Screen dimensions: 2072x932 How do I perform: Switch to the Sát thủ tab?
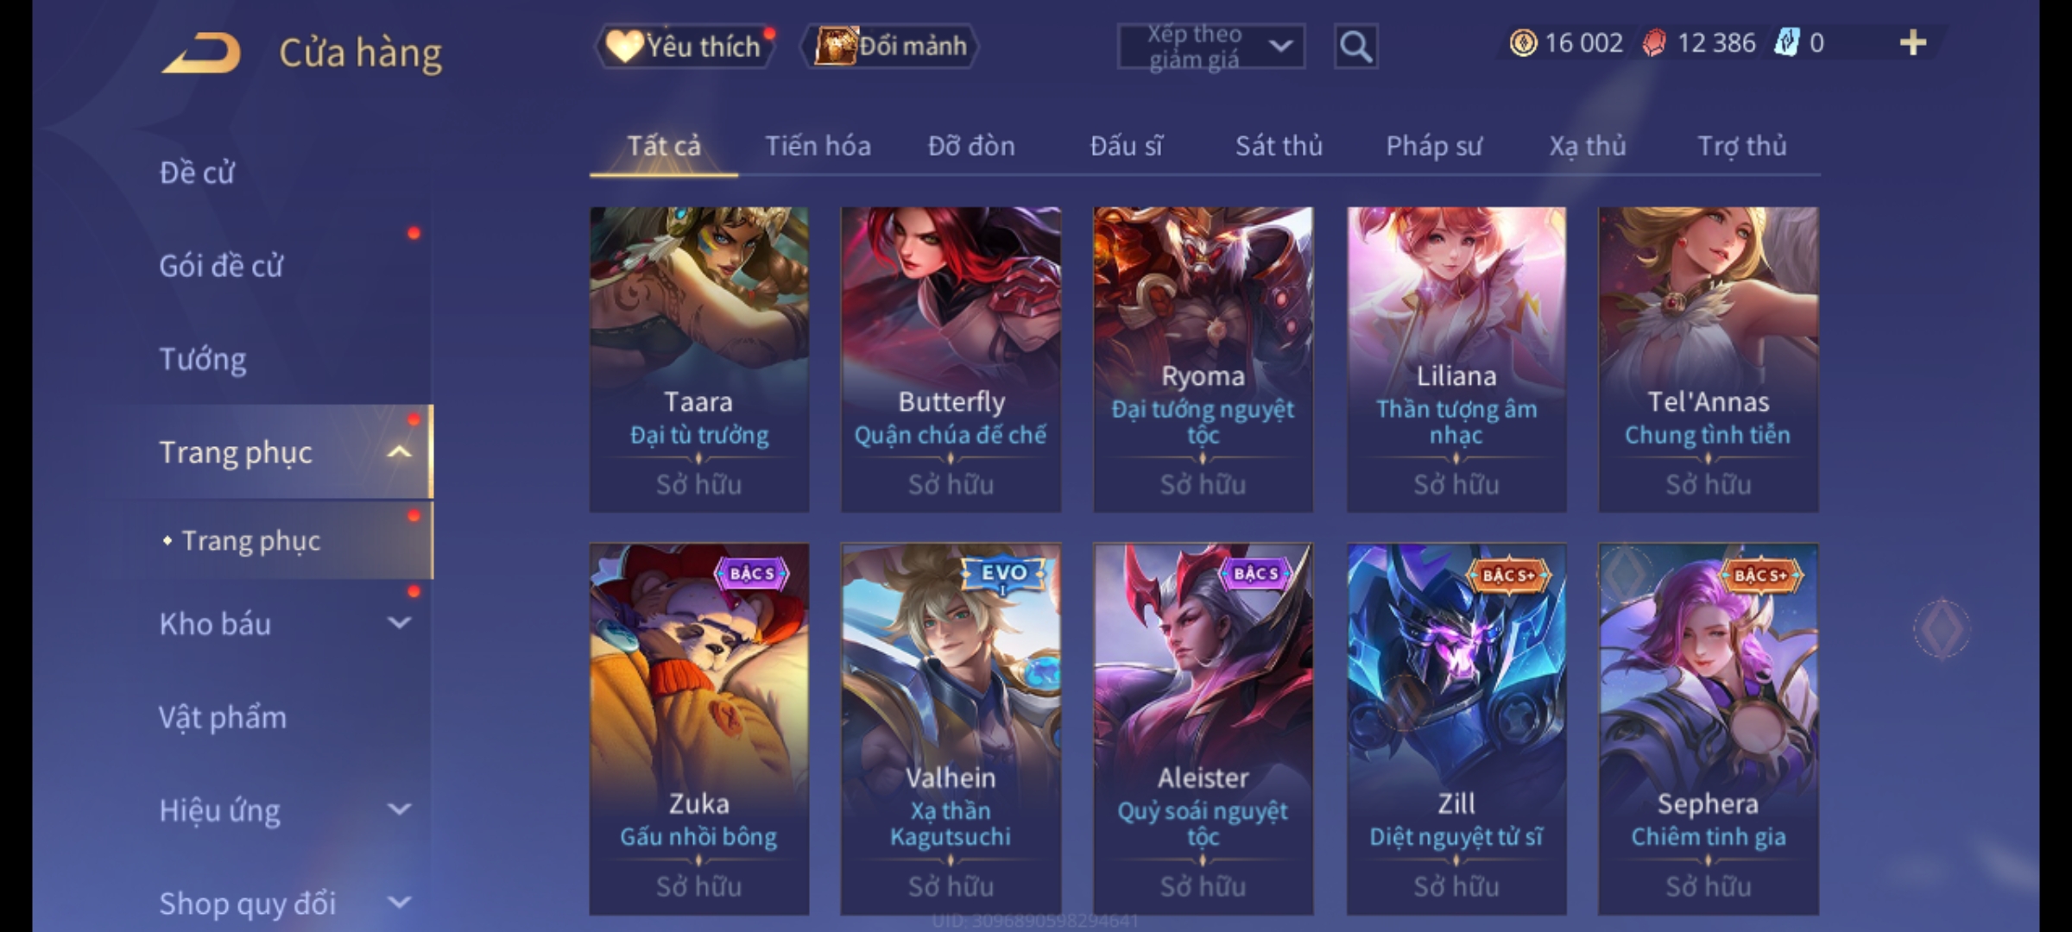point(1279,147)
